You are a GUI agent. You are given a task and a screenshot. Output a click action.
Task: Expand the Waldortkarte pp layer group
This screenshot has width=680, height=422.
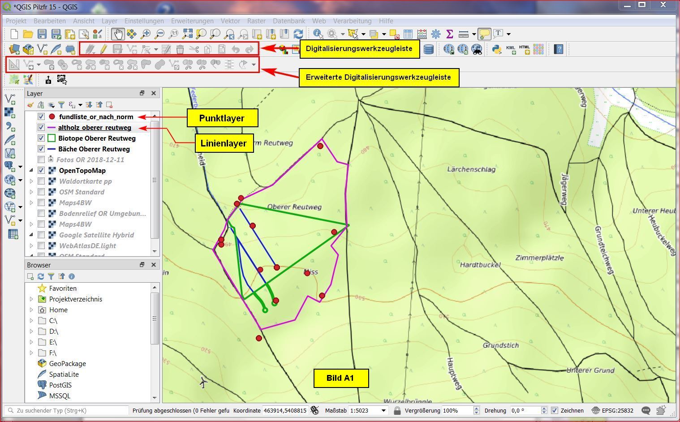pos(31,181)
